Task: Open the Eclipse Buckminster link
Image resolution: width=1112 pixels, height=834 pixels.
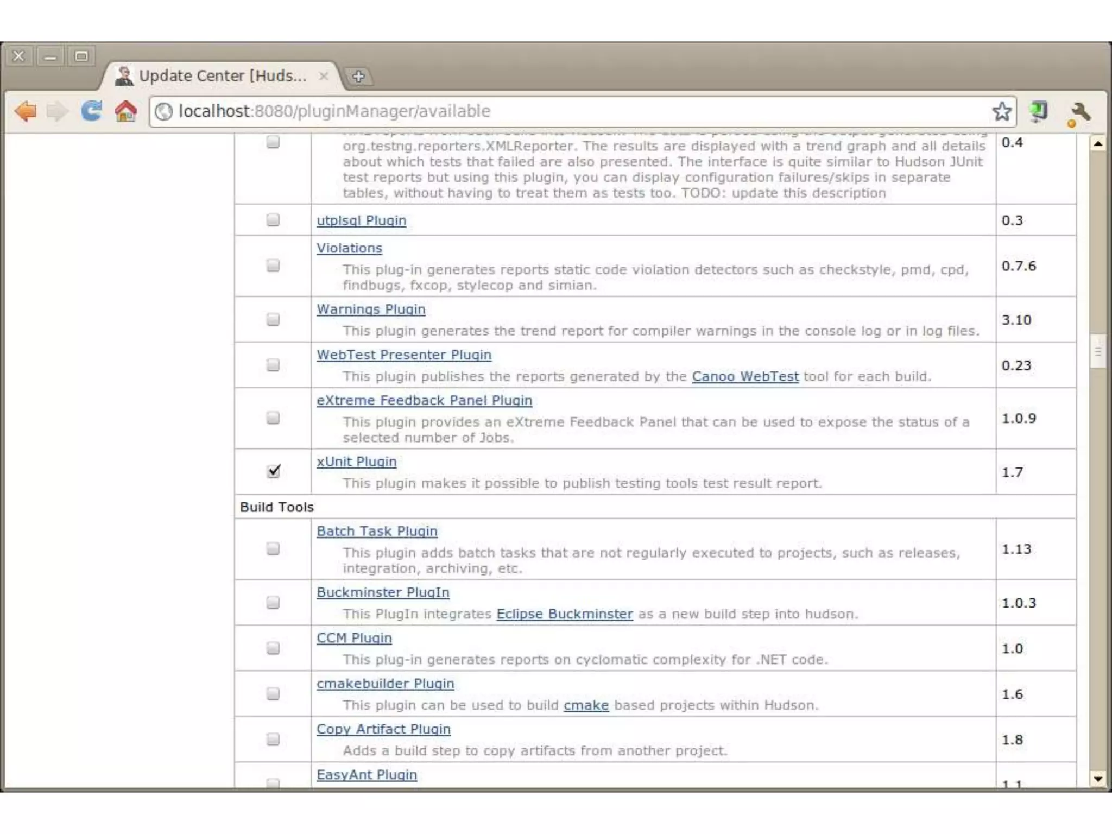Action: 564,614
